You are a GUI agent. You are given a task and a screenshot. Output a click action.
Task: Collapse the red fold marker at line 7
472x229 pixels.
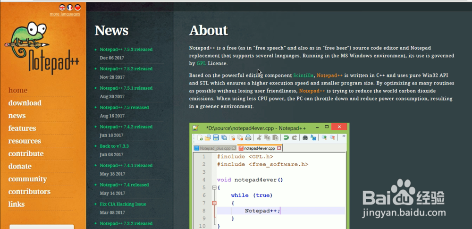[214, 203]
